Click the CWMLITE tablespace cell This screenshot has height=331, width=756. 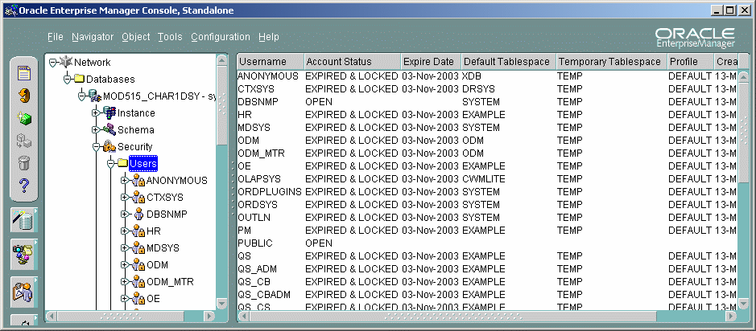pyautogui.click(x=484, y=179)
